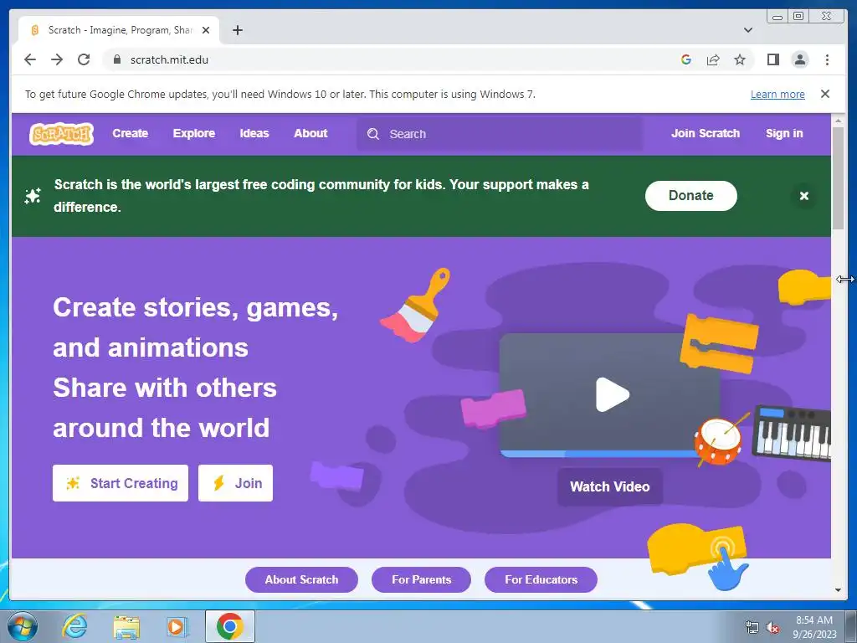Reload the Scratch page

coord(84,59)
